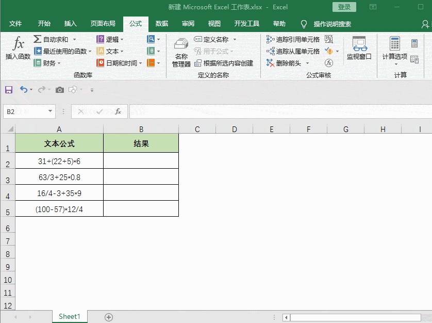Open Calculation Options (计算选项)
Screen dimensions: 432x323
[x=395, y=51]
